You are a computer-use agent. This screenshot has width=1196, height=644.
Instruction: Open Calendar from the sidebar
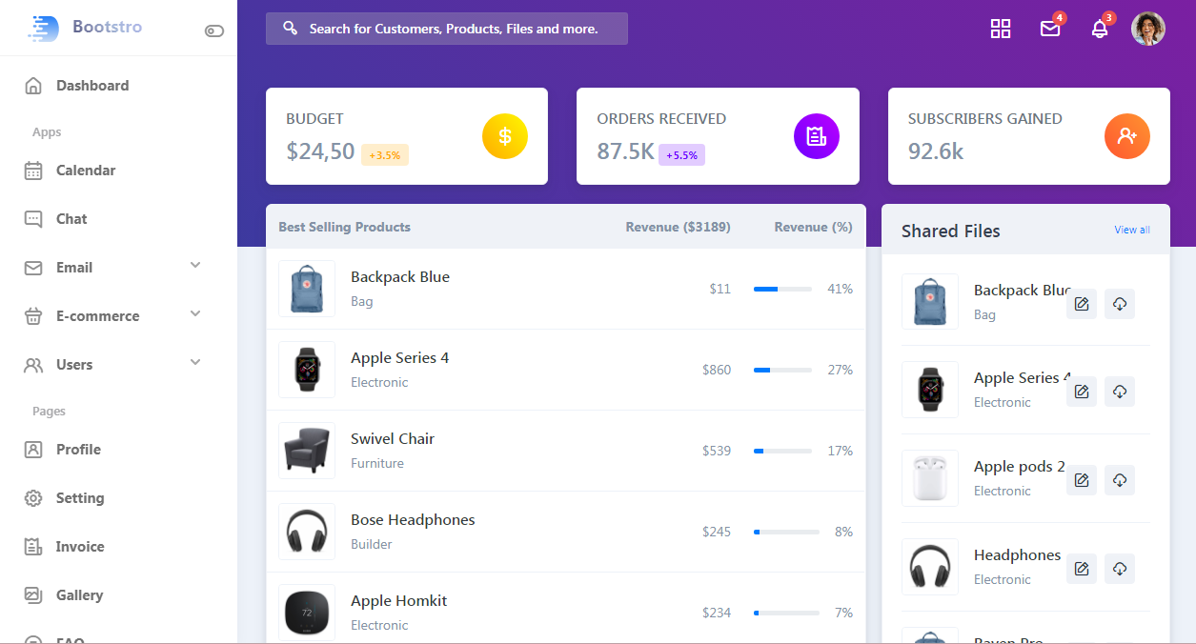click(85, 171)
